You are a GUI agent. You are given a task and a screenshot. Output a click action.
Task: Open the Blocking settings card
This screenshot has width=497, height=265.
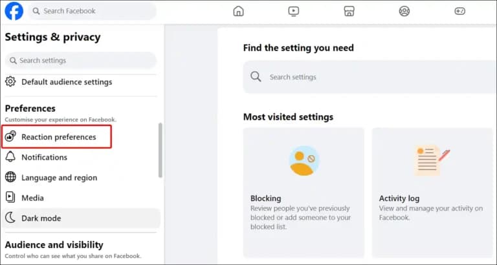pos(304,193)
